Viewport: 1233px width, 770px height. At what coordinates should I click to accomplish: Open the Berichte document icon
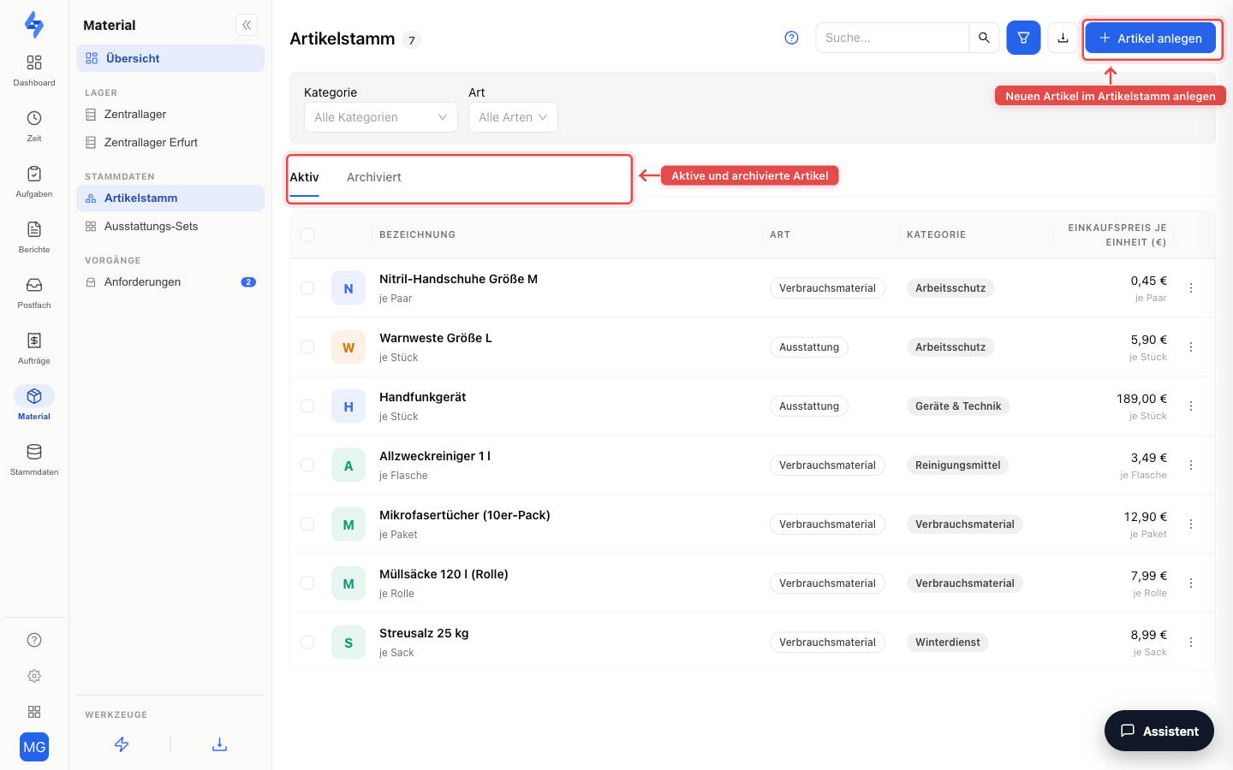coord(34,229)
